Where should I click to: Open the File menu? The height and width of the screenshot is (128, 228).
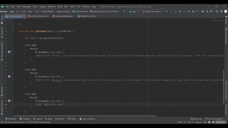click(7, 6)
